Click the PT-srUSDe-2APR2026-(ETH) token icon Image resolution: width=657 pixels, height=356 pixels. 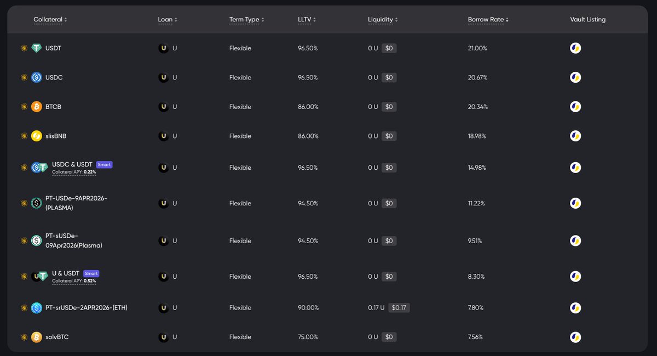37,308
